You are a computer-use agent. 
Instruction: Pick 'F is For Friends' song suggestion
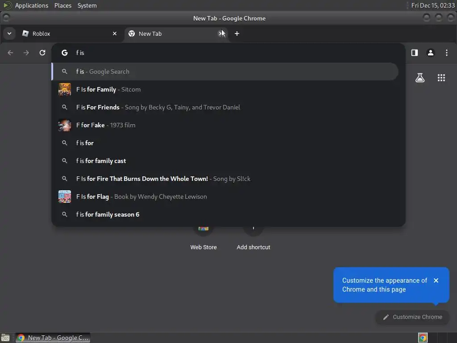click(x=225, y=107)
